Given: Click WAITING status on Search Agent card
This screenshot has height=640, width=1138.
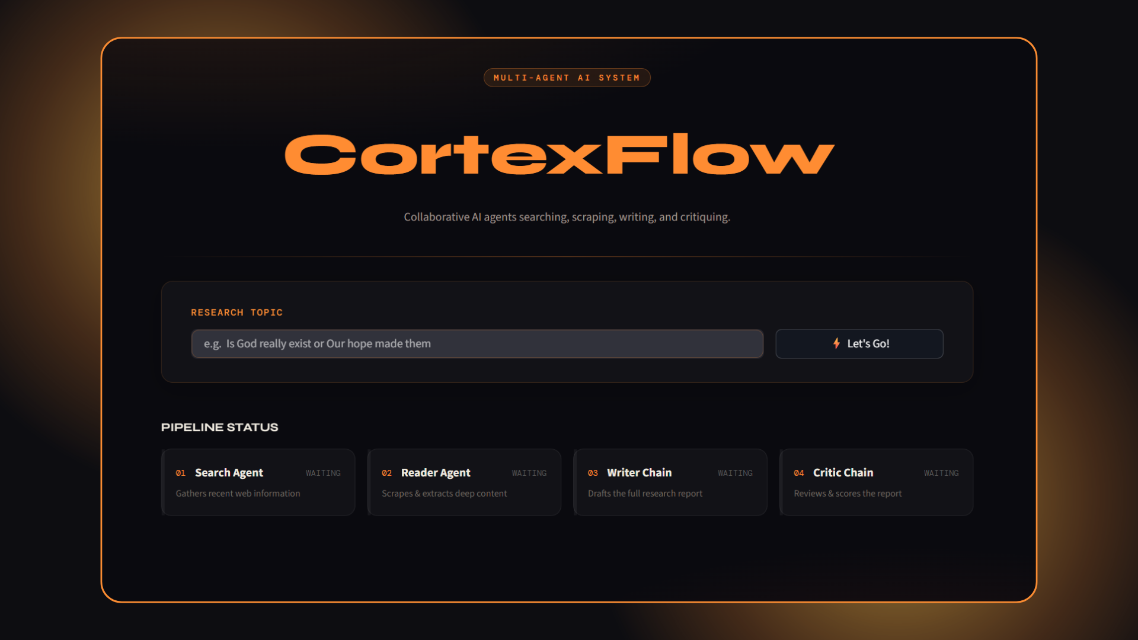Looking at the screenshot, I should (323, 473).
